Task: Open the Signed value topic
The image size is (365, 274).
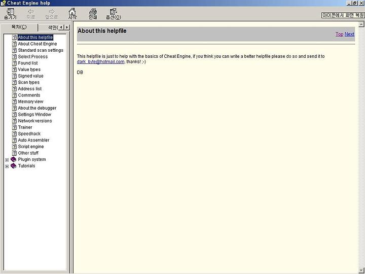Action: tap(31, 76)
